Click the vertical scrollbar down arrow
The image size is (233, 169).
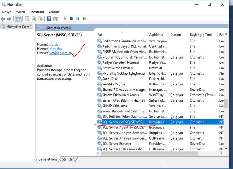(x=226, y=149)
